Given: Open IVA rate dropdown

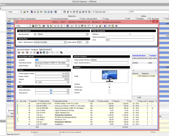Looking at the screenshot, I should 68,82.
